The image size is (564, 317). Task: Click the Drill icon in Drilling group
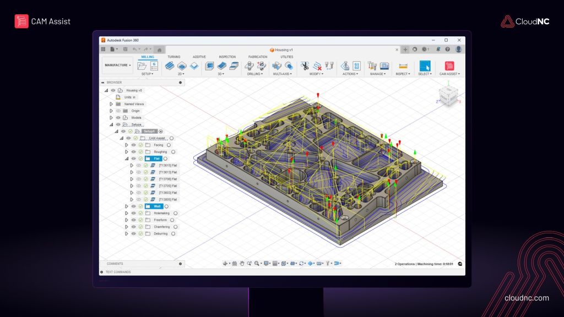point(249,66)
